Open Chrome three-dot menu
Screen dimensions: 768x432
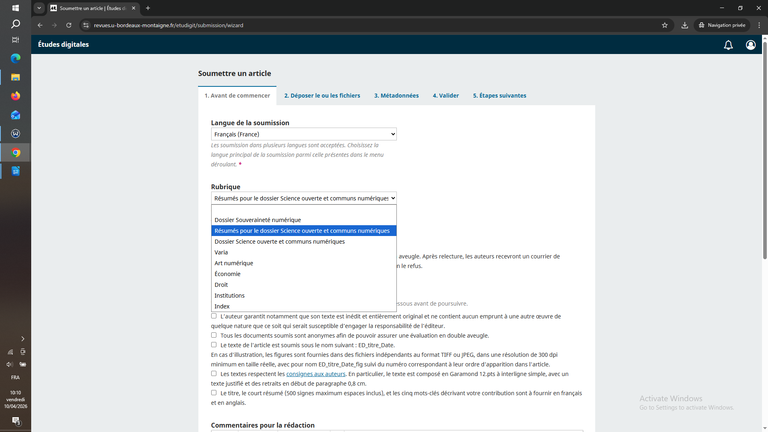[759, 25]
